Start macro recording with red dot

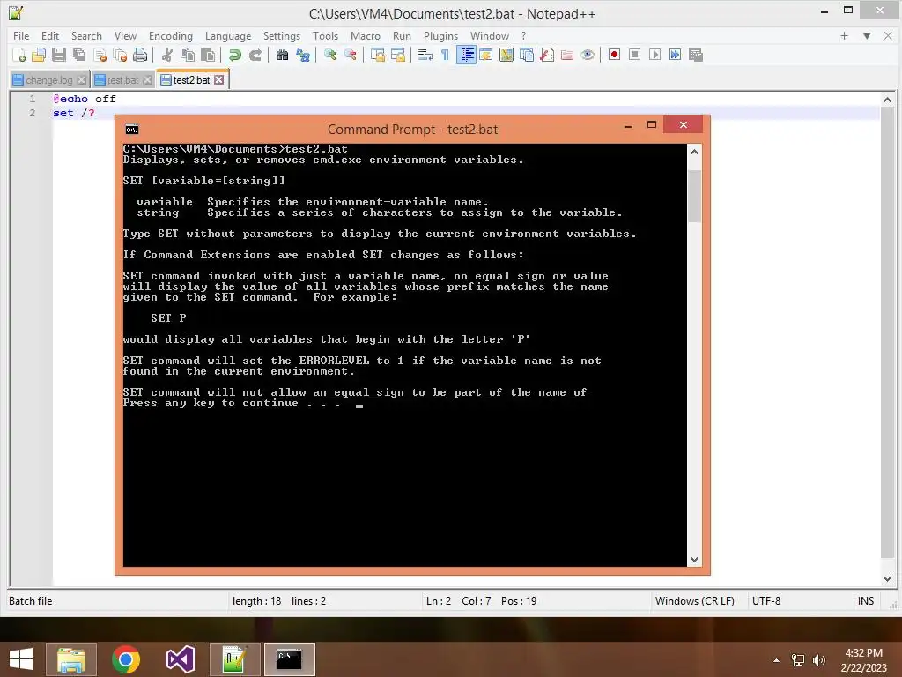click(614, 55)
